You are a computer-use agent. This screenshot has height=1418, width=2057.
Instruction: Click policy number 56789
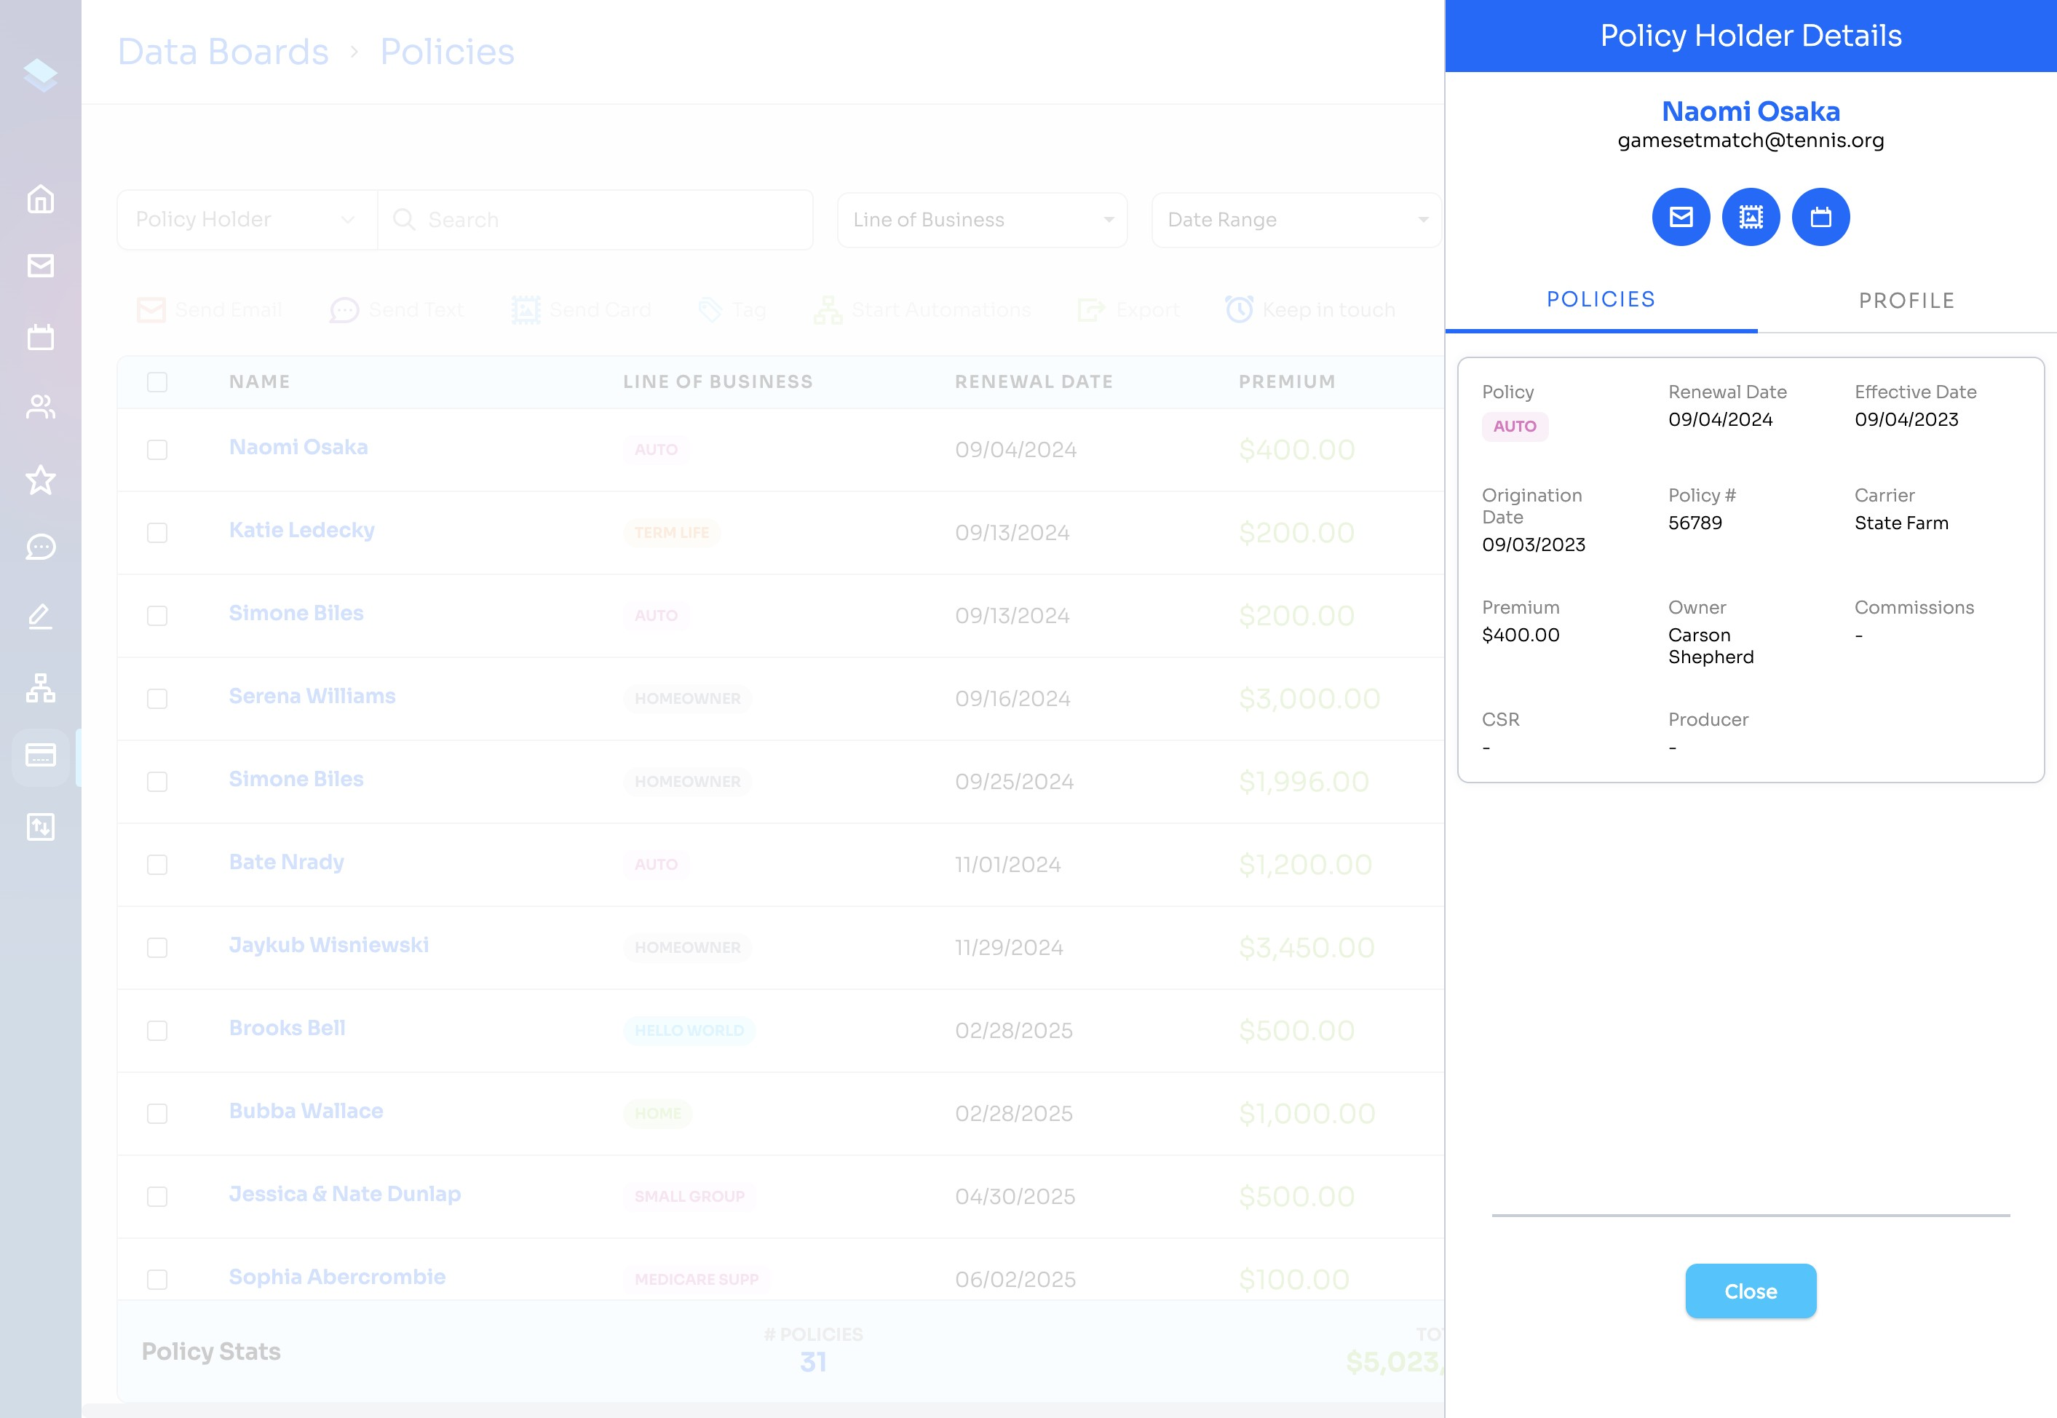point(1695,523)
